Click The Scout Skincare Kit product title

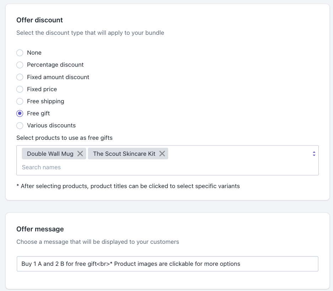click(124, 154)
